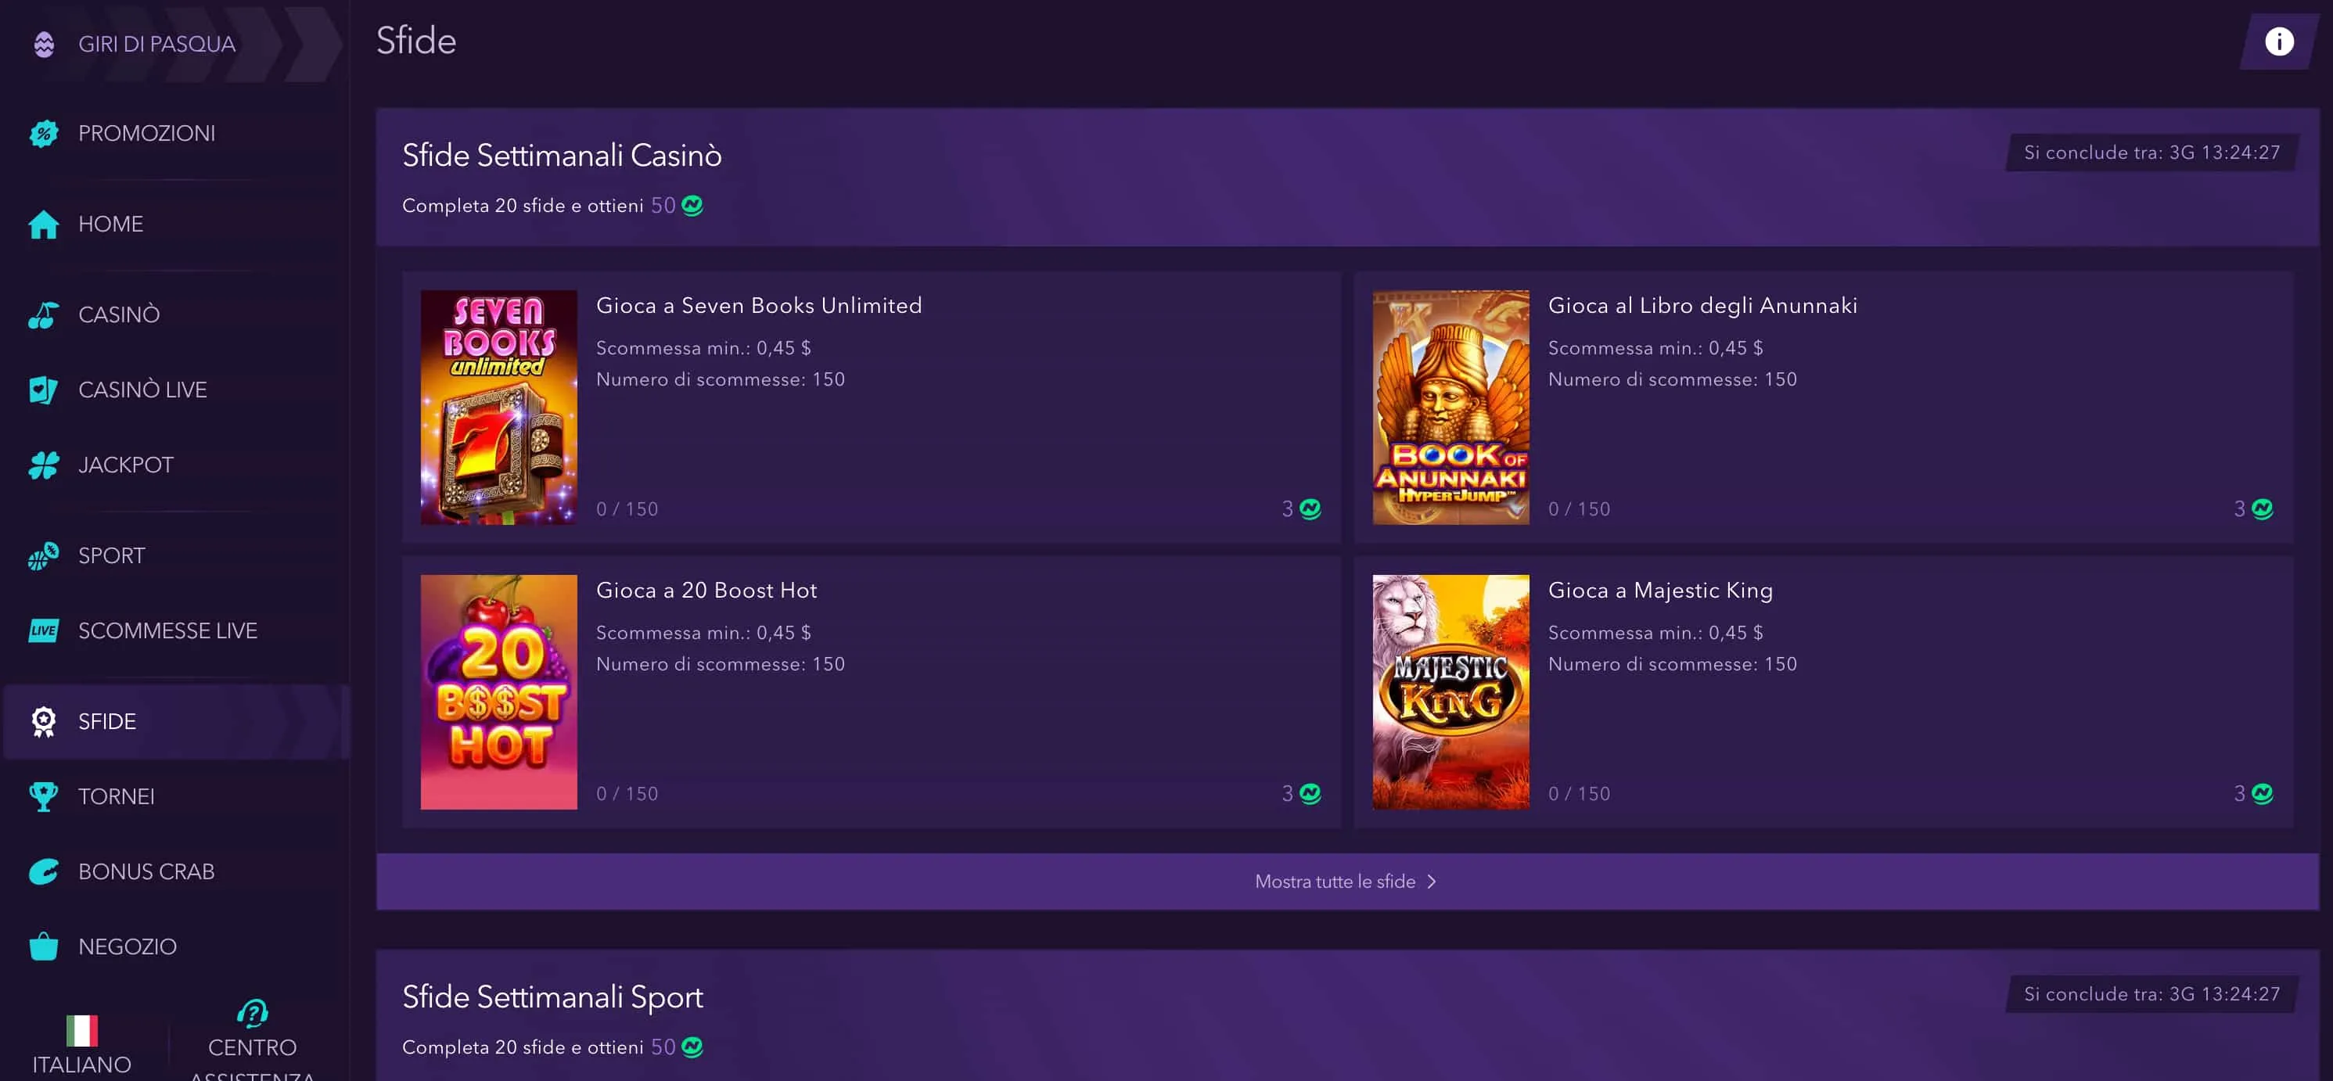The image size is (2333, 1081).
Task: Open Casinò Live via its cards icon
Action: (44, 390)
